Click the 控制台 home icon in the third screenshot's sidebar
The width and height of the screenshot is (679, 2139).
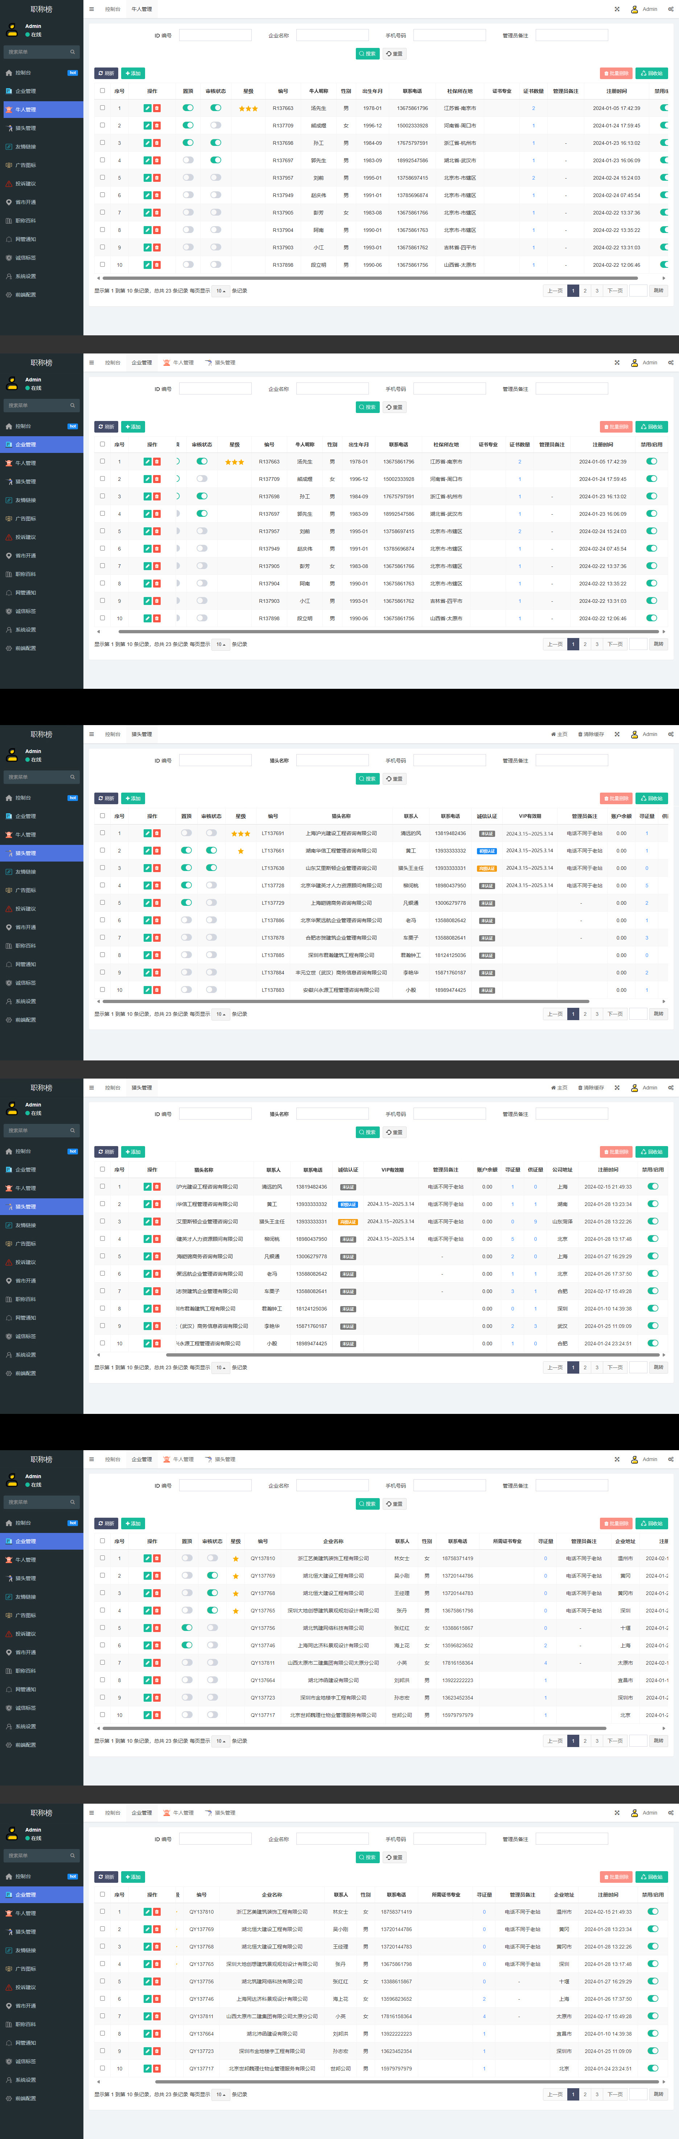coord(9,798)
